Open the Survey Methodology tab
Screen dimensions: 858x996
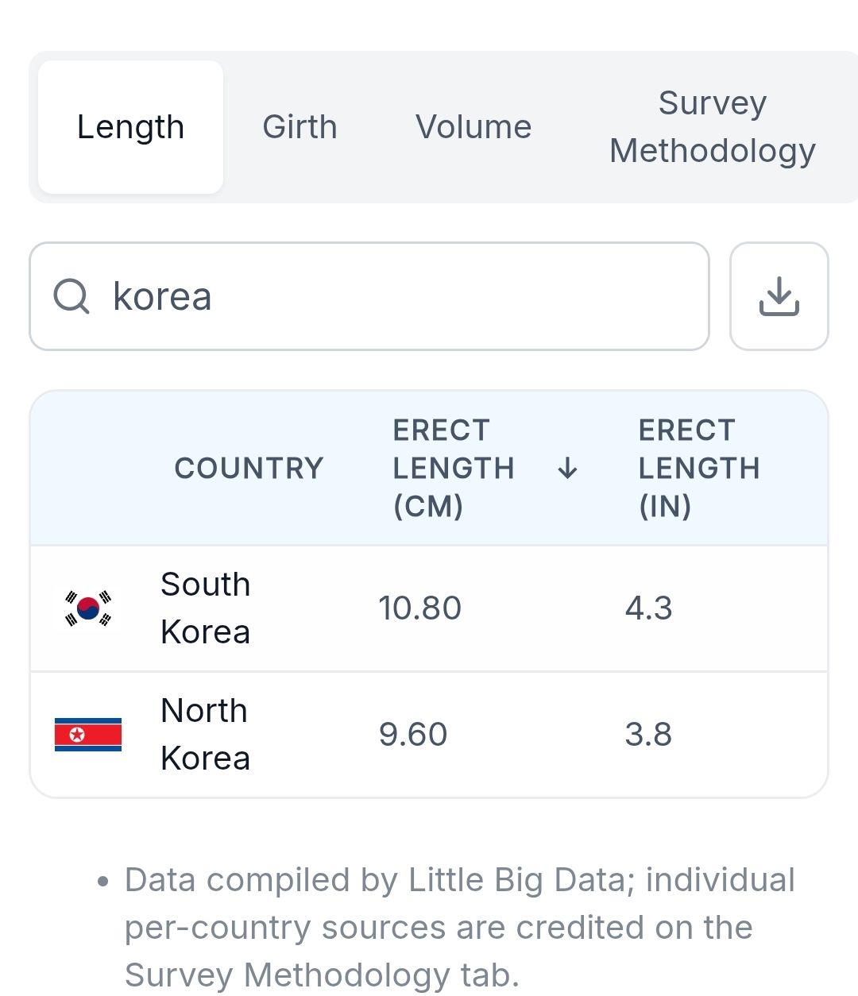(712, 127)
